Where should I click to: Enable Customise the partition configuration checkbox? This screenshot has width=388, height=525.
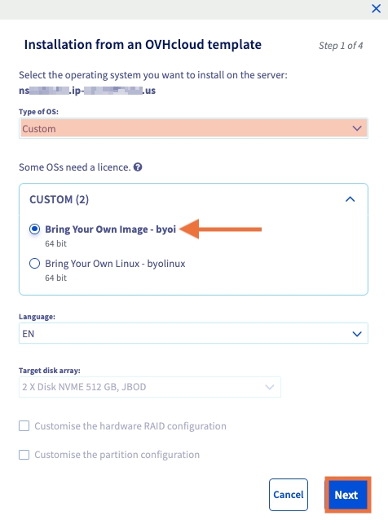[24, 455]
